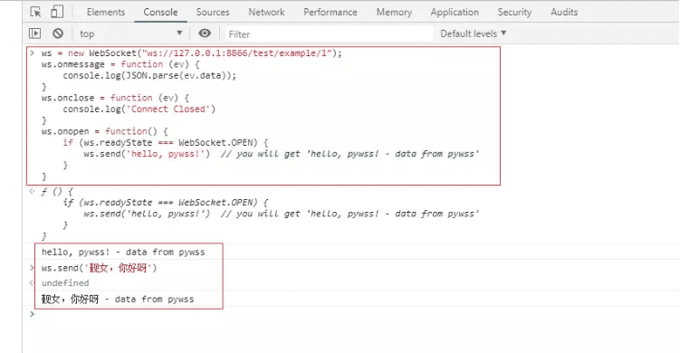The width and height of the screenshot is (680, 353).
Task: Open the Performance tab
Action: 330,12
